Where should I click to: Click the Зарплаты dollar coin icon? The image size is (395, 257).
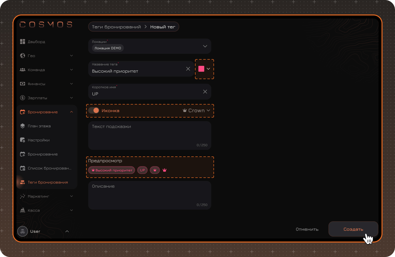click(22, 98)
